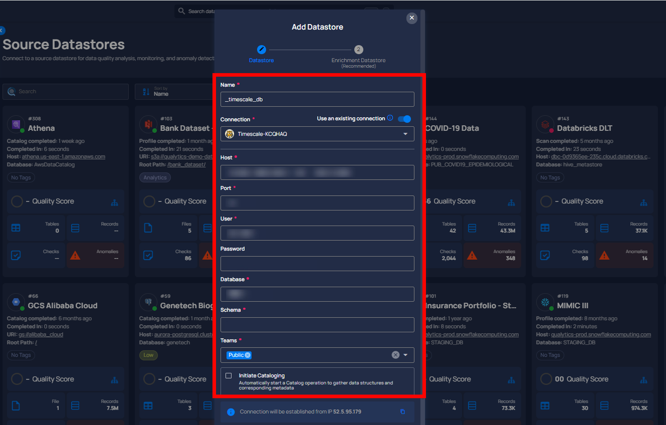Open the /bank_dataset/ root path link
Screen dimensions: 666x425
click(186, 164)
